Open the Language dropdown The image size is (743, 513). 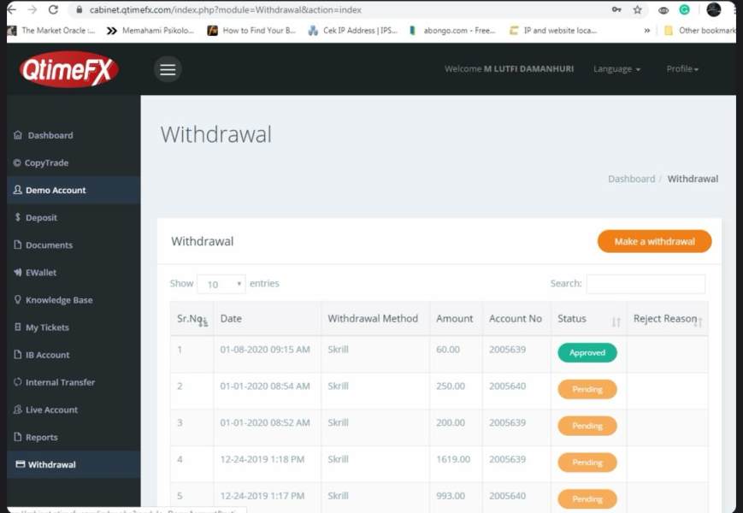[x=616, y=69]
